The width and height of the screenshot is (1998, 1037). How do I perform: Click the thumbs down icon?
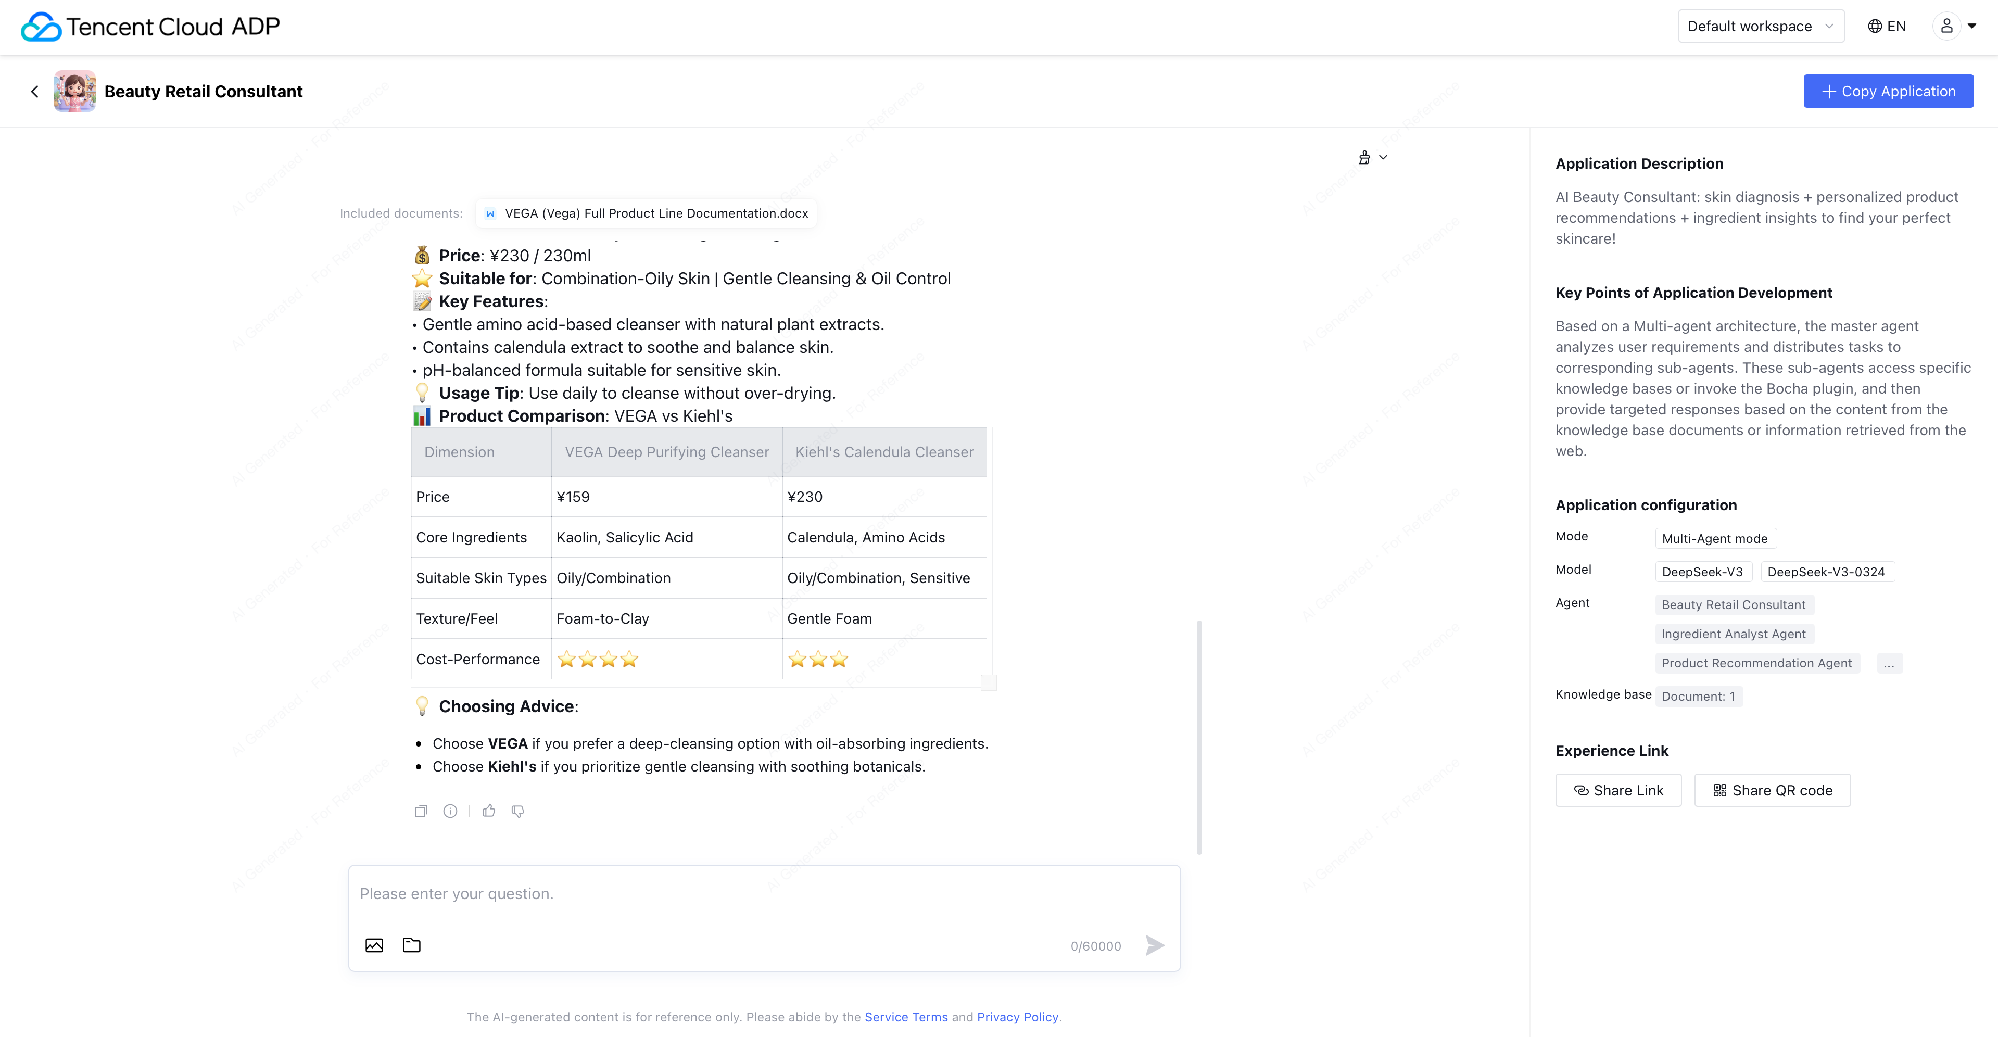pos(518,811)
